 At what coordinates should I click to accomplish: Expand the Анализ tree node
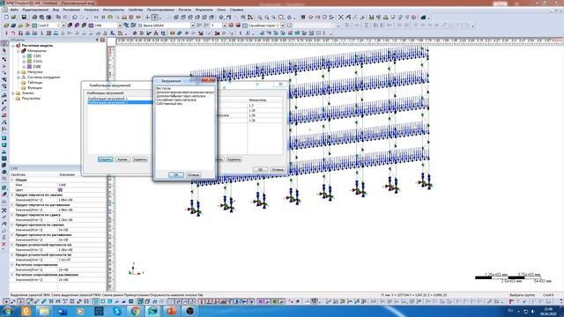13,93
